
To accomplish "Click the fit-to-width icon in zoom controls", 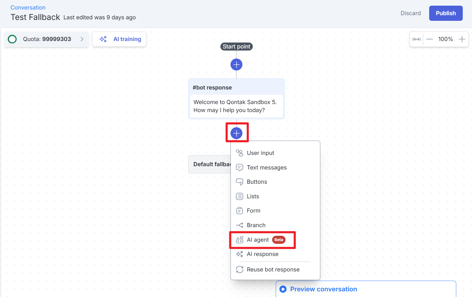I will [416, 39].
